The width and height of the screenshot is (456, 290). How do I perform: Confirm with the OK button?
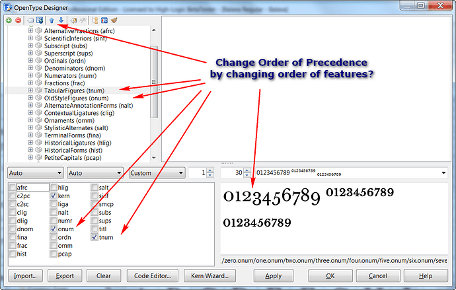[x=330, y=275]
